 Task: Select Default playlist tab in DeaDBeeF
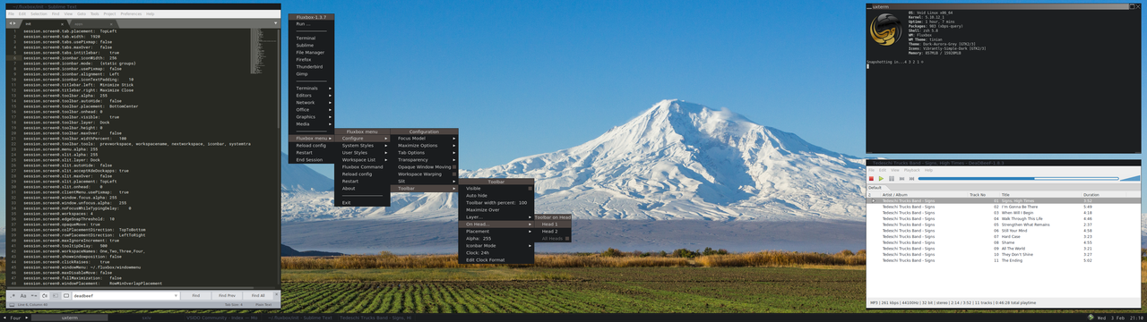(x=875, y=188)
